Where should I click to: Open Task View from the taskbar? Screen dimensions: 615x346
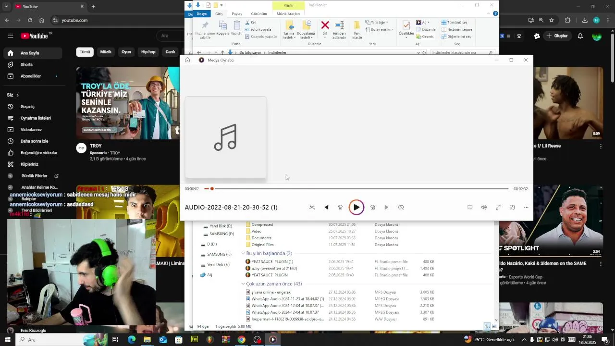coord(115,339)
